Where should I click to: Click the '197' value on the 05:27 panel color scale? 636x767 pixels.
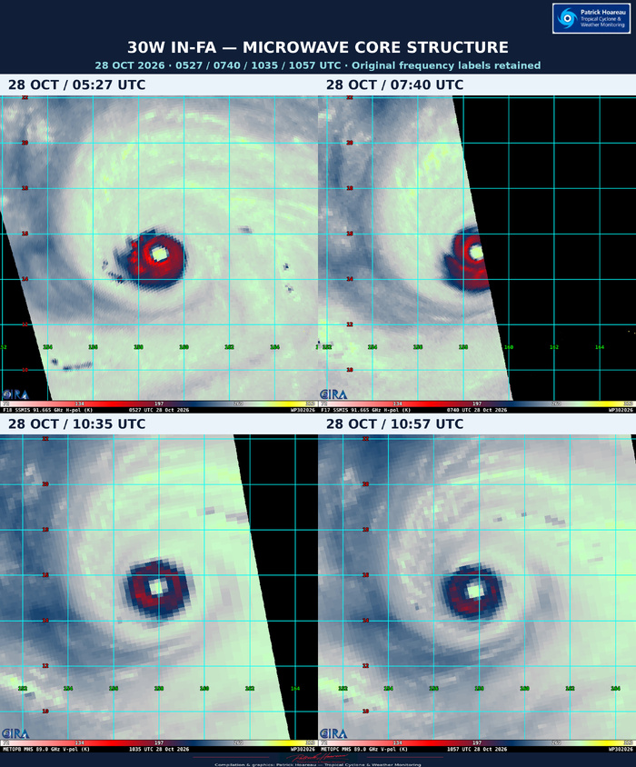click(x=158, y=404)
